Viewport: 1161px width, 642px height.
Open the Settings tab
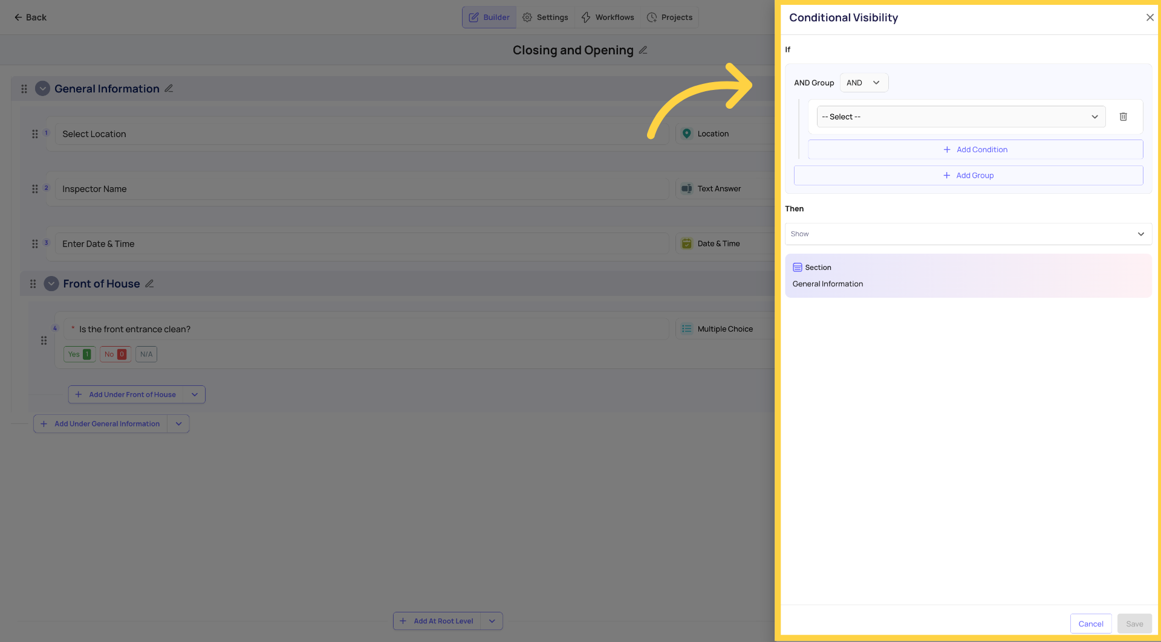(x=545, y=18)
